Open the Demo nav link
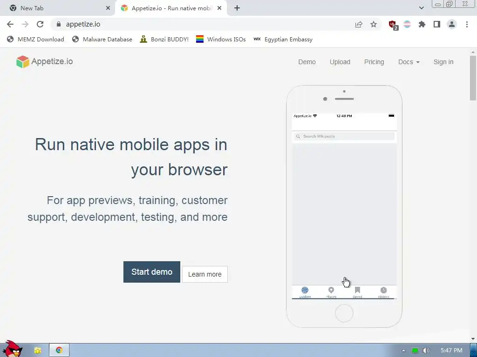Image resolution: width=477 pixels, height=357 pixels. (x=307, y=62)
